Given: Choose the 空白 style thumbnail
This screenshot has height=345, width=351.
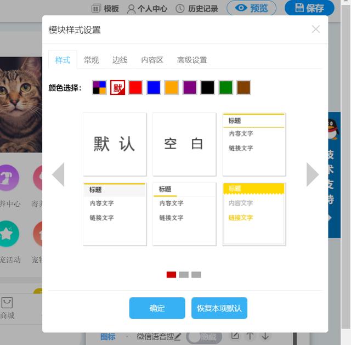Looking at the screenshot, I should coord(184,144).
